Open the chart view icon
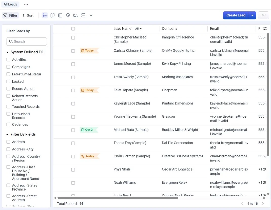The width and height of the screenshot is (271, 210). 68,15
